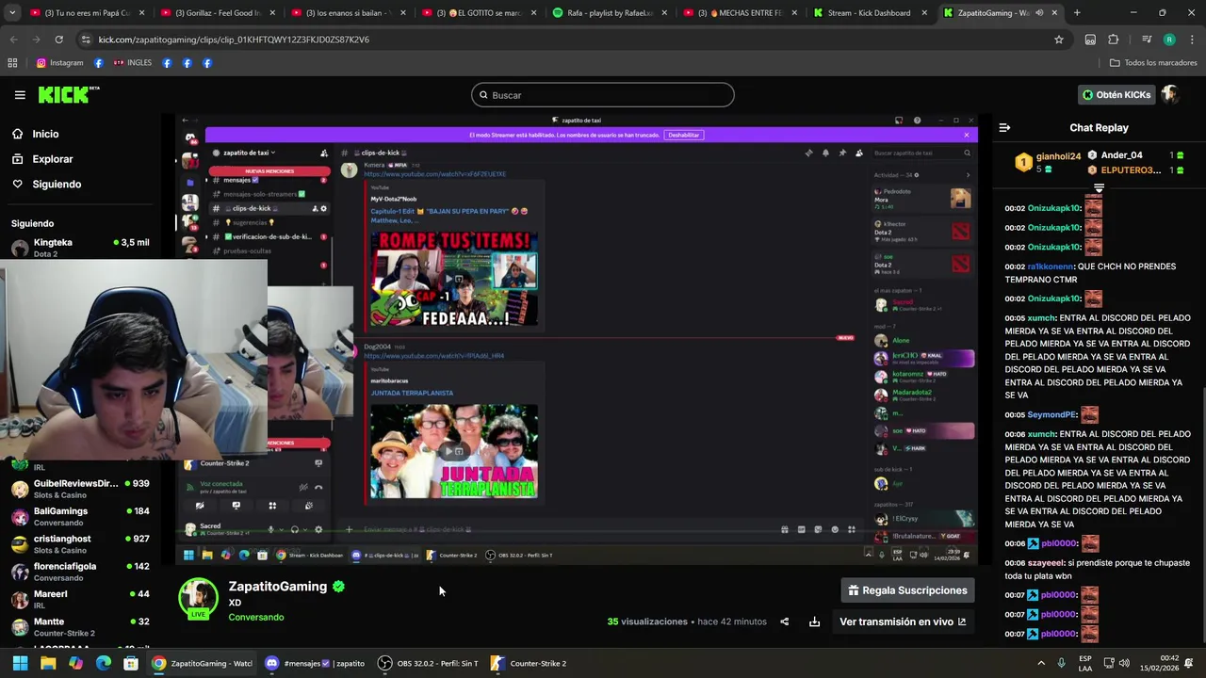Open Chrome three-dot menu

point(1192,40)
